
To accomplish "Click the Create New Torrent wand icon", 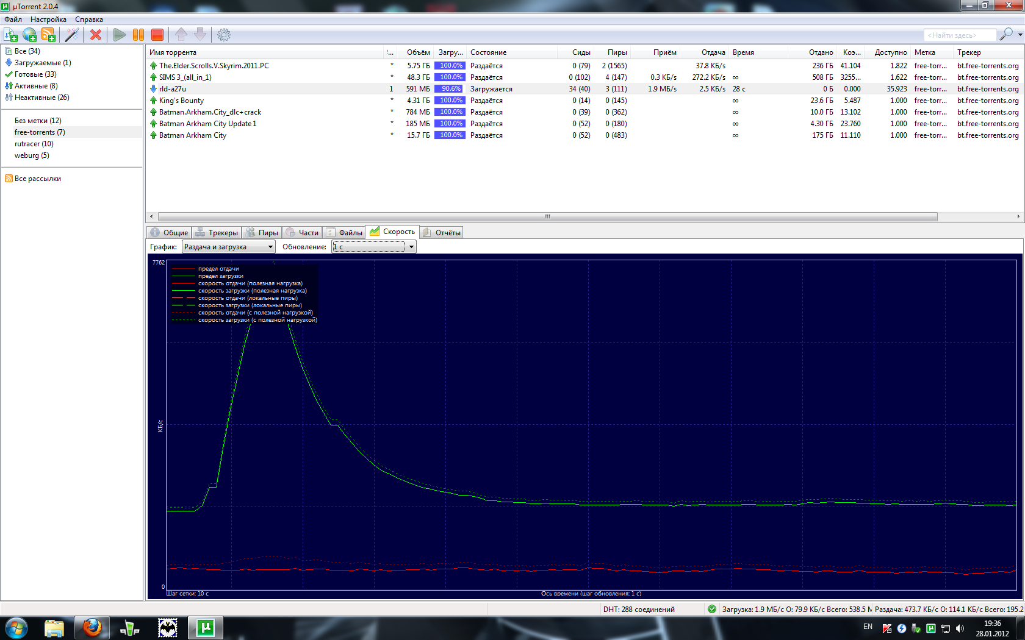I will tap(72, 35).
